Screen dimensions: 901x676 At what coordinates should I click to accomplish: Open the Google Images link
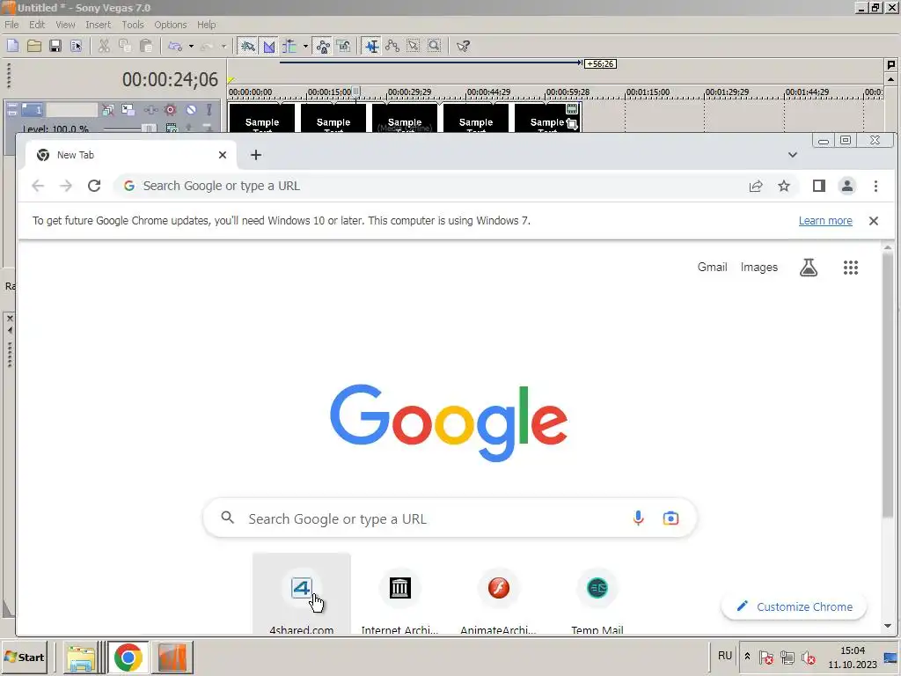pos(758,268)
